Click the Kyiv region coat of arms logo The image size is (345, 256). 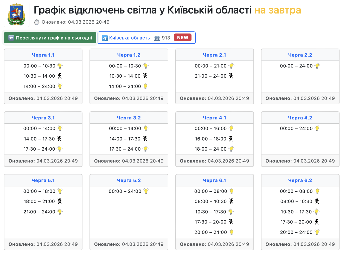tap(16, 15)
